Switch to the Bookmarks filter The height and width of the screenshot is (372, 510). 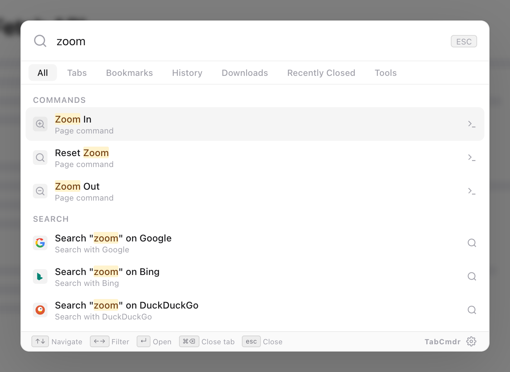tap(130, 73)
